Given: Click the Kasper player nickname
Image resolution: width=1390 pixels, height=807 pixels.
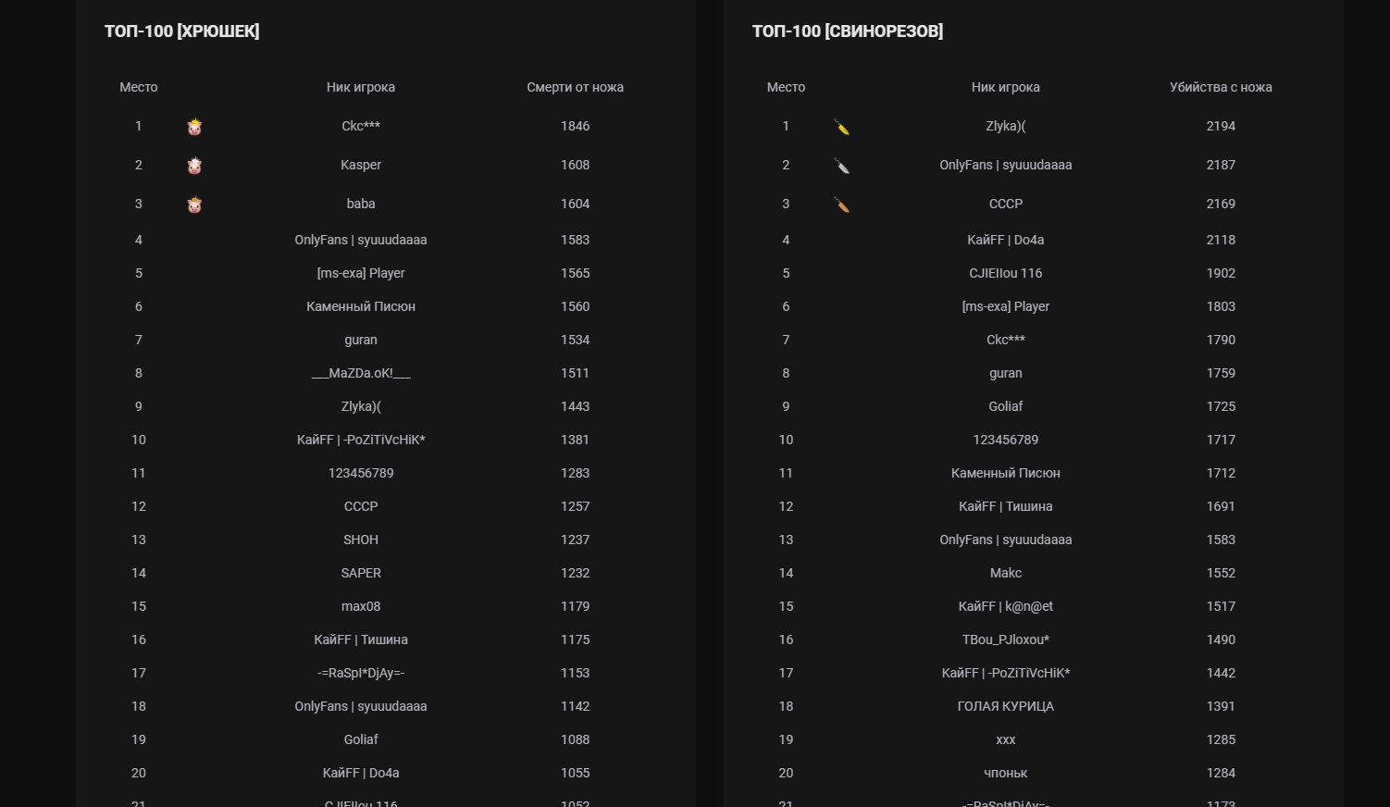Looking at the screenshot, I should 361,165.
